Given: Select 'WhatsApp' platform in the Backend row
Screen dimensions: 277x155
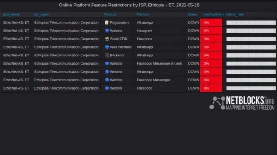Looking at the screenshot, I should pyautogui.click(x=145, y=56).
